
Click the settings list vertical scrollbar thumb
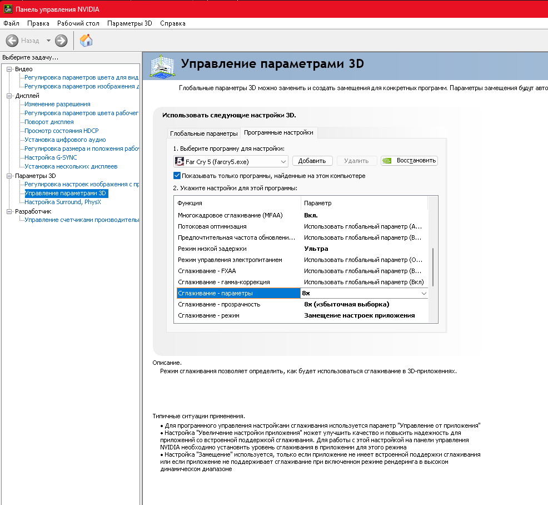(x=433, y=267)
